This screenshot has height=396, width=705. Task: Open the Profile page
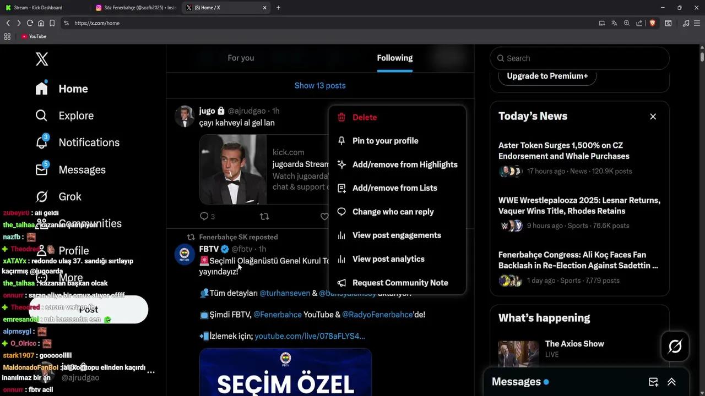[x=62, y=250]
